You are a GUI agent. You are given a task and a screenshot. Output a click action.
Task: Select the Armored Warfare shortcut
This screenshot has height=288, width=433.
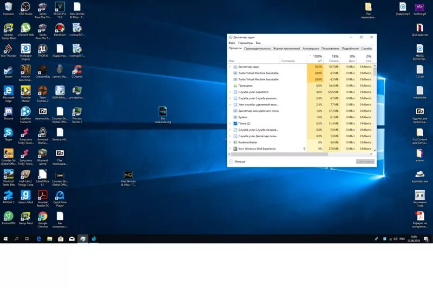[43, 136]
